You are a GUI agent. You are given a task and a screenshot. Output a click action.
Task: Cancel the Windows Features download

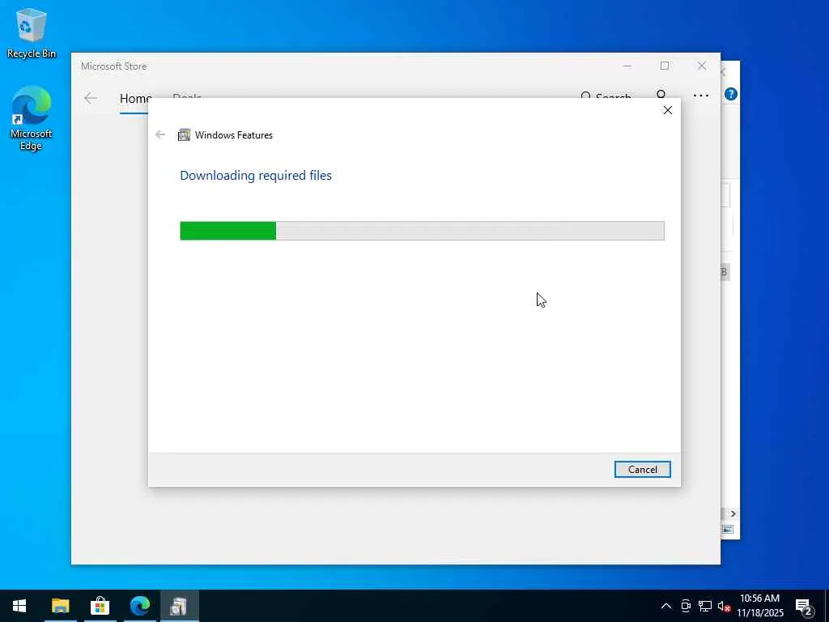click(642, 469)
